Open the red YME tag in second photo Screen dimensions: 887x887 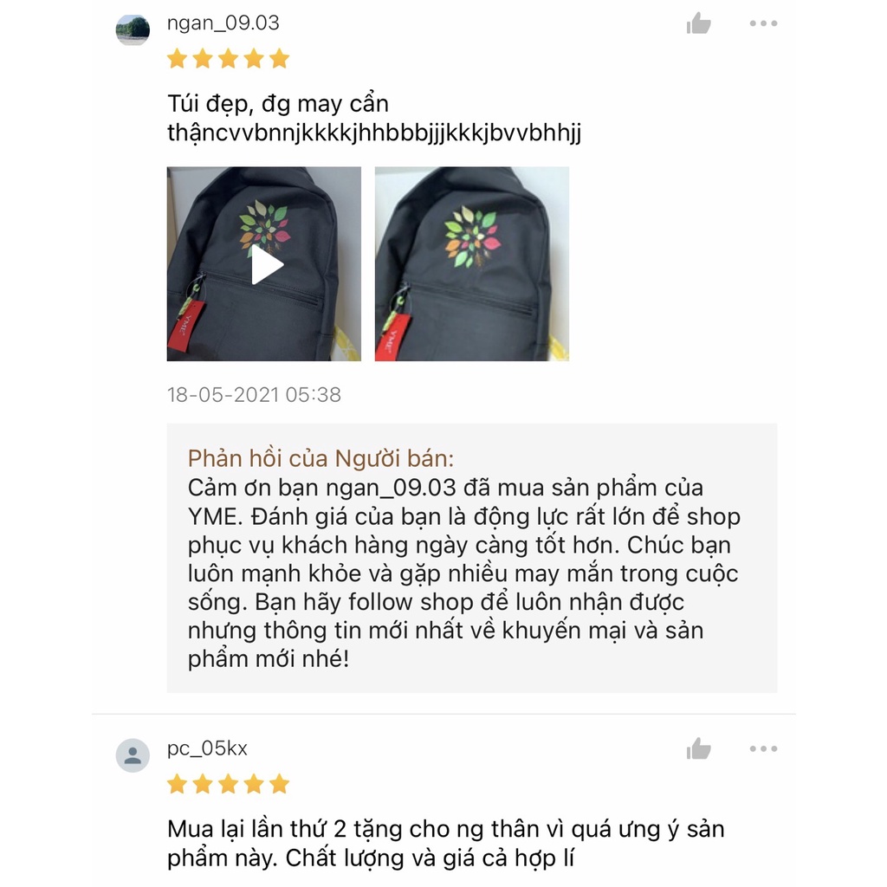(392, 339)
